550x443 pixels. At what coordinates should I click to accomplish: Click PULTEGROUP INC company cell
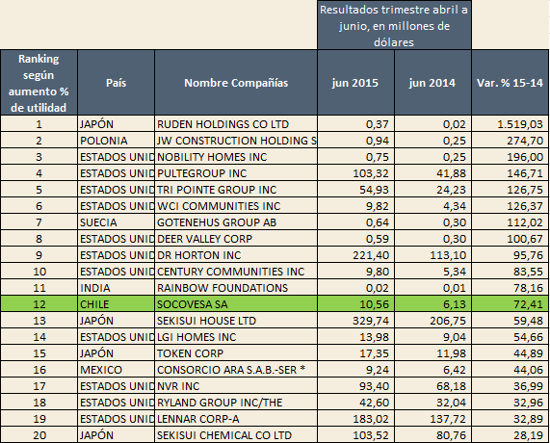[x=236, y=173]
